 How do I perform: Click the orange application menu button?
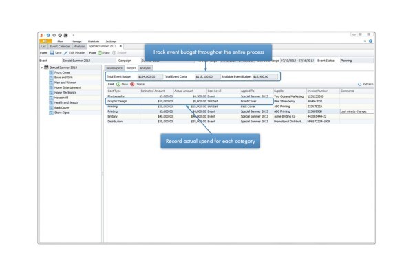pyautogui.click(x=45, y=41)
